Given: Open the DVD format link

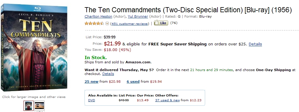Looking at the screenshot, I should (x=91, y=100).
